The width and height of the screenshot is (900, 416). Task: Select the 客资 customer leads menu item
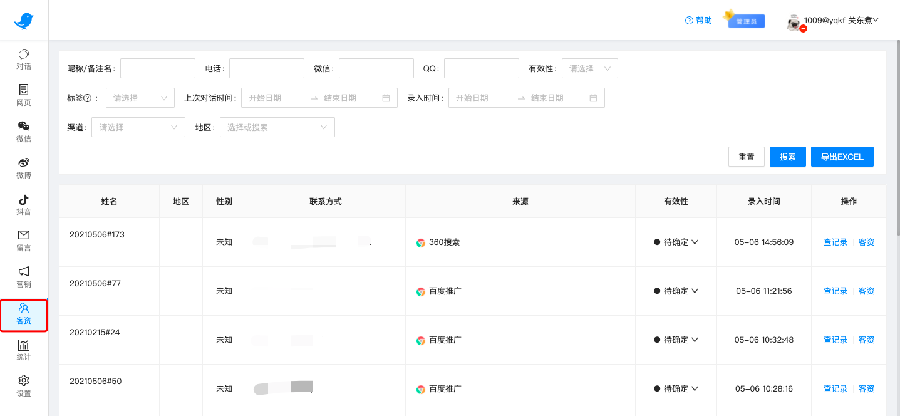coord(23,315)
